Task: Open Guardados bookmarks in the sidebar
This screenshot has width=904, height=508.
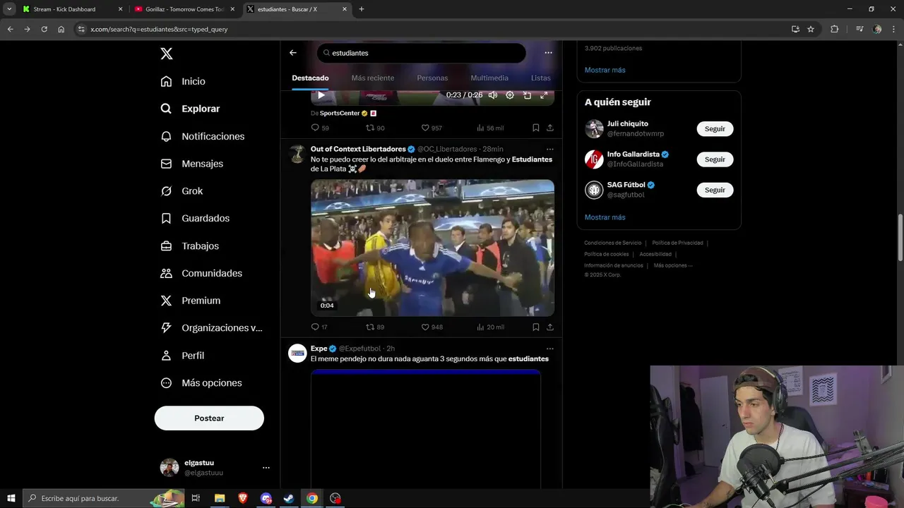Action: (195, 219)
